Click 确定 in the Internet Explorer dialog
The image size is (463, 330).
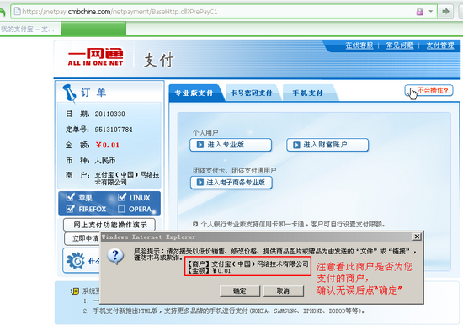[x=240, y=291]
